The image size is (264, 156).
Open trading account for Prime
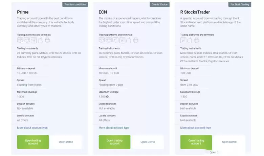[33, 142]
